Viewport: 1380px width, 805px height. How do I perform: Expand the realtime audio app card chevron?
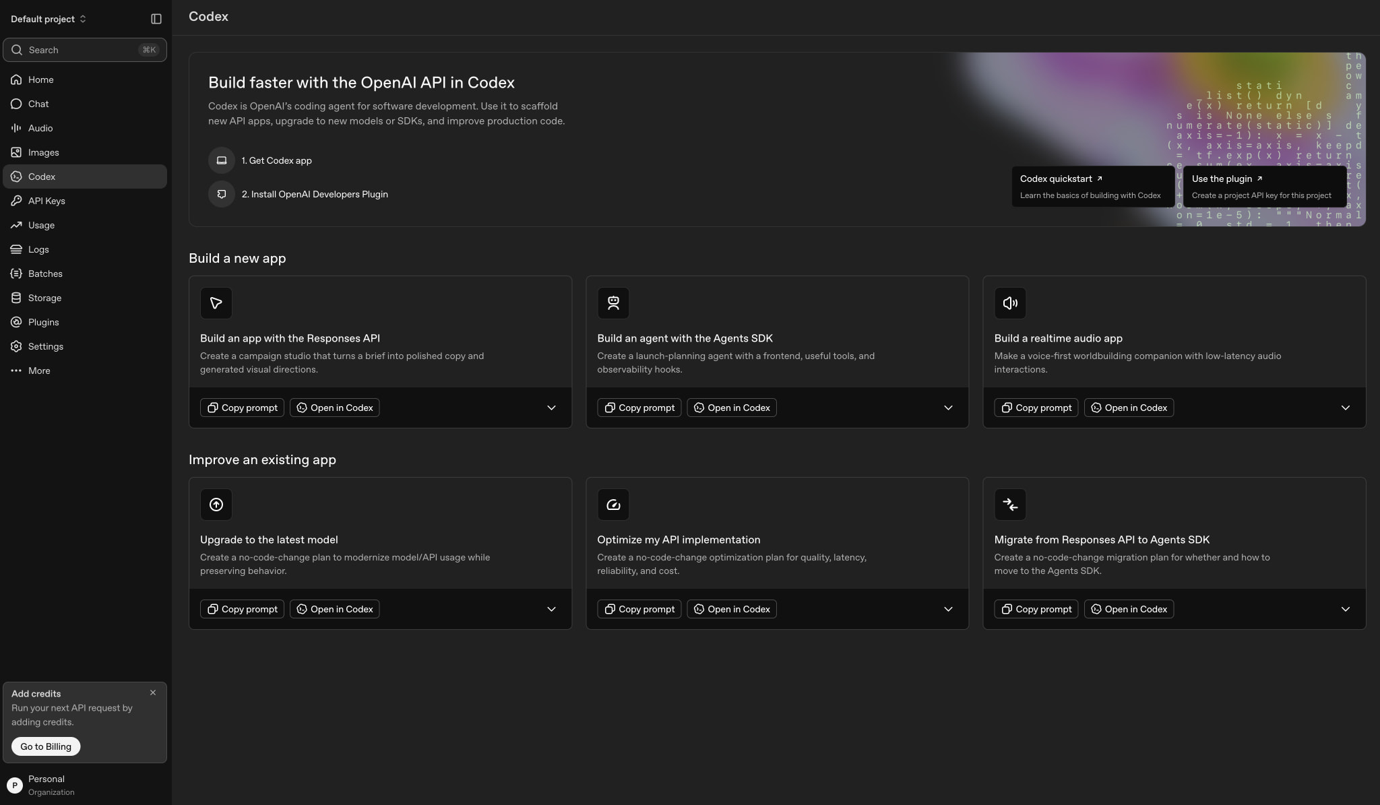pos(1345,408)
